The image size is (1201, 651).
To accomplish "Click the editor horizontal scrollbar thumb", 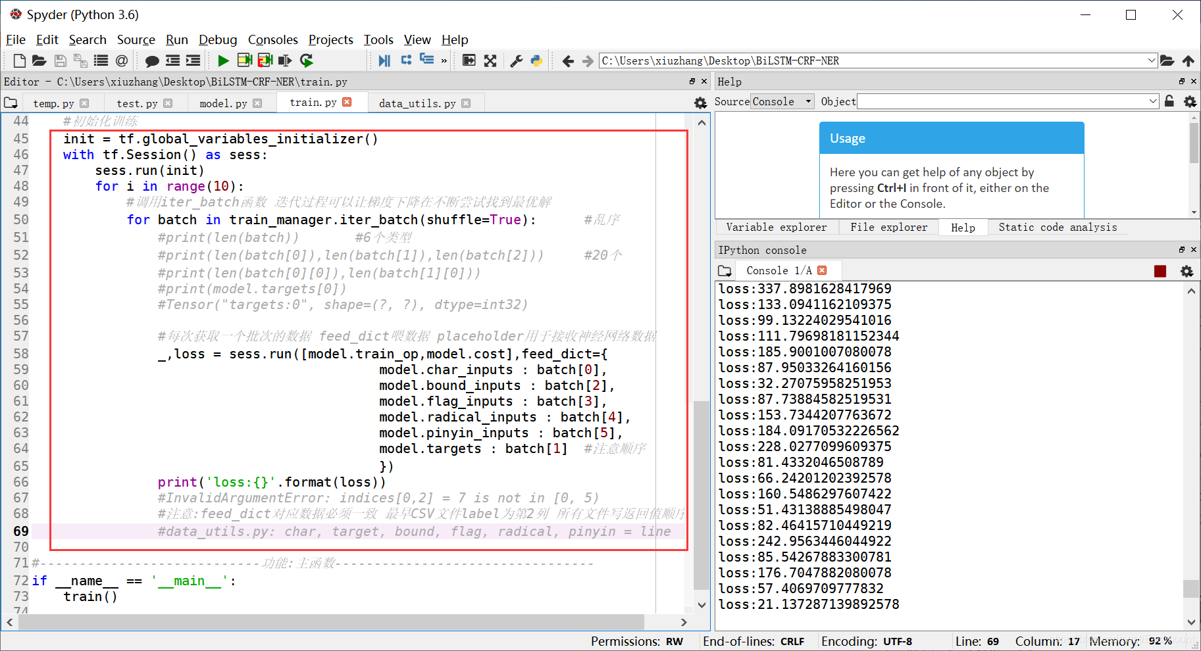I will point(331,622).
